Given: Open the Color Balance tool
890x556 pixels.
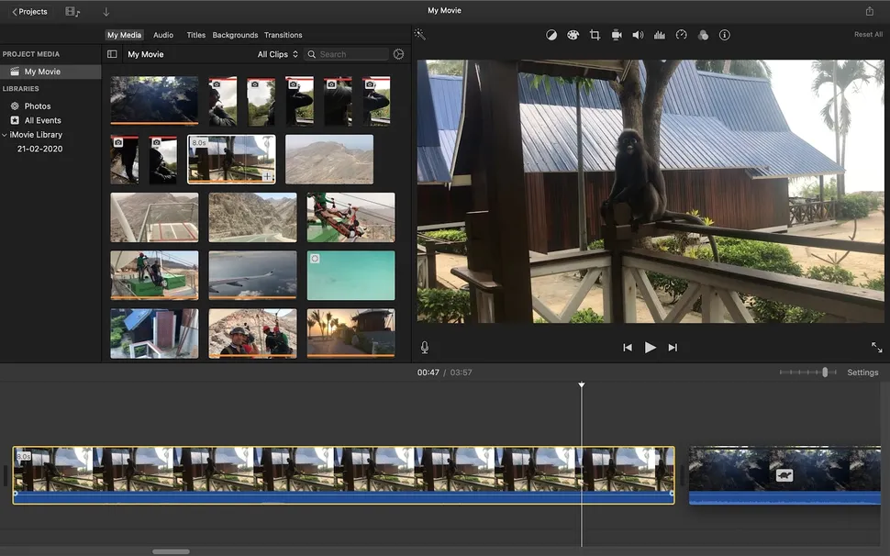Looking at the screenshot, I should (551, 35).
